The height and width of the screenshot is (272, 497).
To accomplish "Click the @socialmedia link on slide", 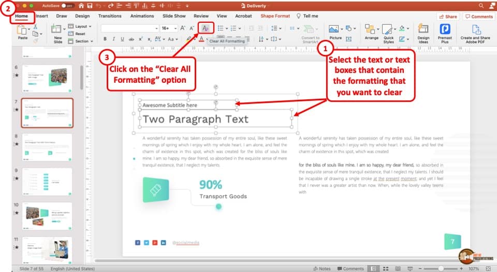I will (x=186, y=243).
